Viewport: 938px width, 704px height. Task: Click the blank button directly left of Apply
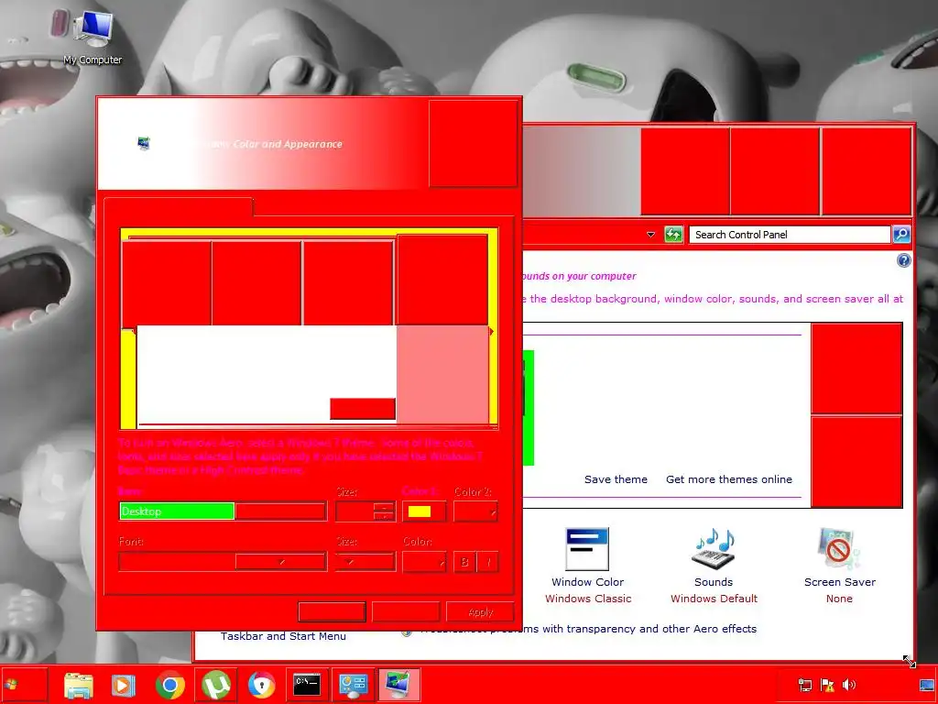point(406,611)
